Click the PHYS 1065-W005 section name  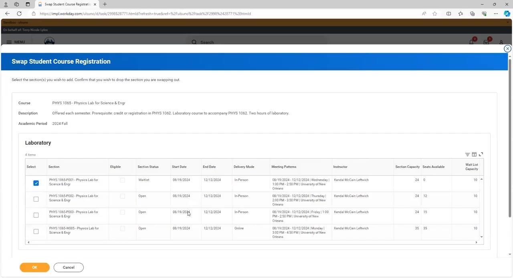coord(74,230)
